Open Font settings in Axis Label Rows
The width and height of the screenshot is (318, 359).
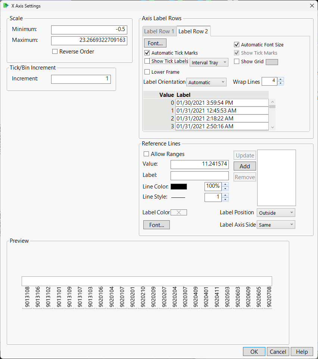tap(155, 43)
